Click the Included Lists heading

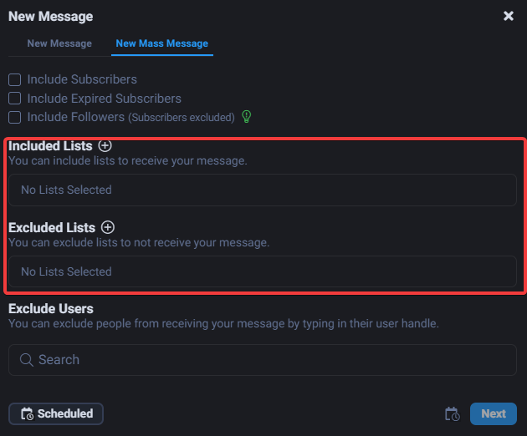coord(50,146)
